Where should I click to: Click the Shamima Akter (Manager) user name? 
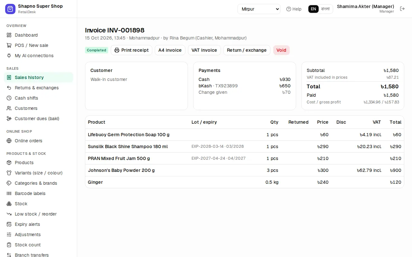pos(365,6)
